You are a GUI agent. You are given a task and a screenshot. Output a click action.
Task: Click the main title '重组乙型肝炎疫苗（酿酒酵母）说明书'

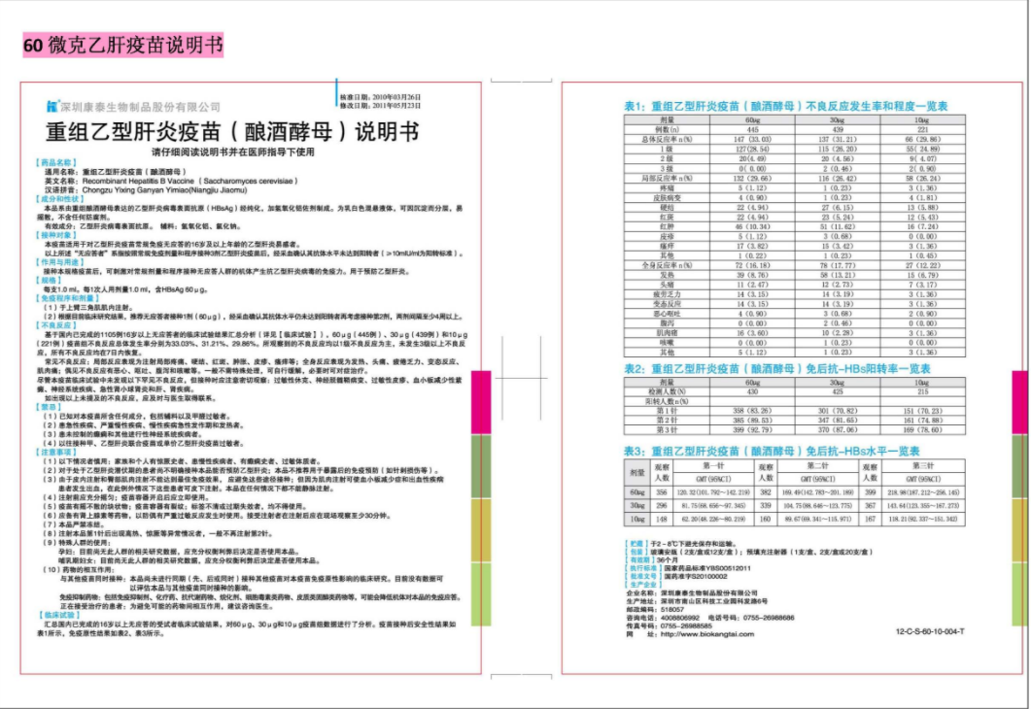(x=232, y=132)
